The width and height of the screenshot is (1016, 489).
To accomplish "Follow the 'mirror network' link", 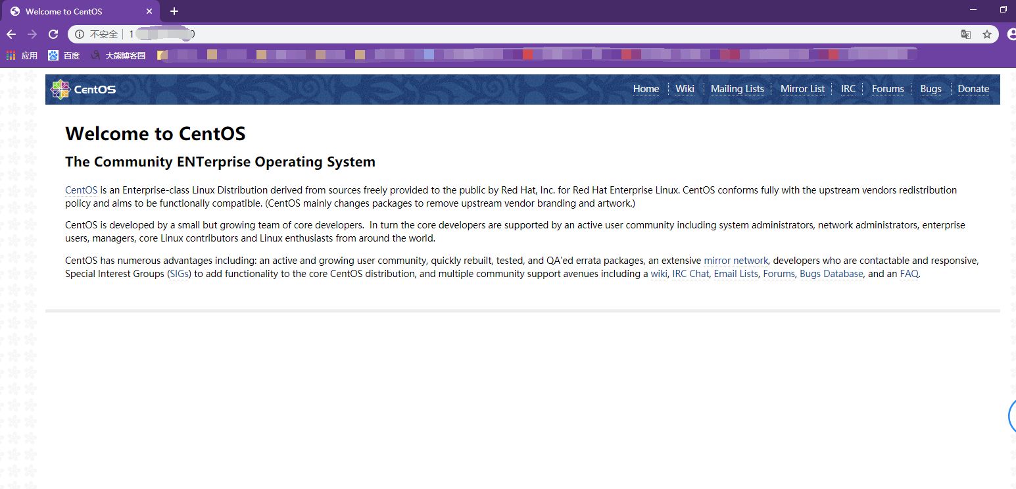I will click(x=736, y=261).
